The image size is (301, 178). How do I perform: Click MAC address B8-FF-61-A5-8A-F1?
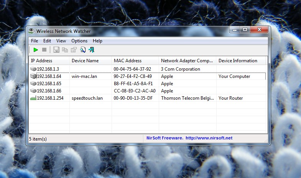(133, 84)
